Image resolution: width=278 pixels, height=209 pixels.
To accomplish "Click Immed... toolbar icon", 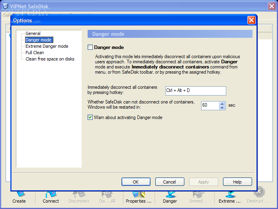I will (198, 197).
